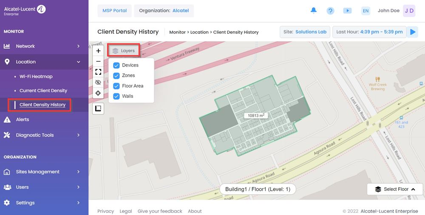Open Wi-Fi Heatmap
This screenshot has height=215, width=425.
[36, 76]
